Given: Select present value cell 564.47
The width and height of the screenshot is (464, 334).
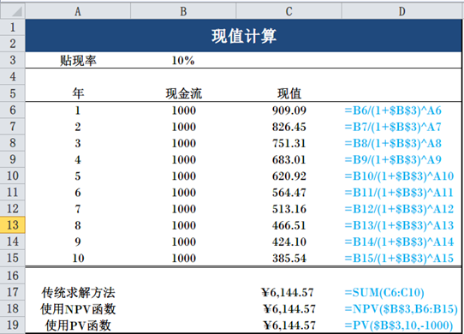Looking at the screenshot, I should (x=289, y=193).
